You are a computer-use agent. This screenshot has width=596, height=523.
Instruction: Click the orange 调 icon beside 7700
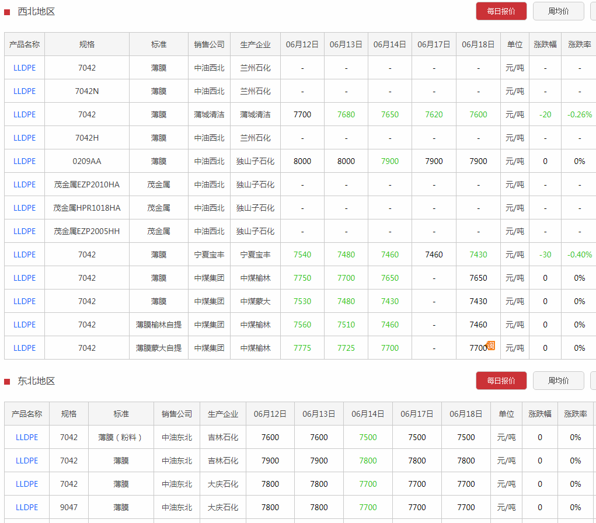[x=491, y=346]
